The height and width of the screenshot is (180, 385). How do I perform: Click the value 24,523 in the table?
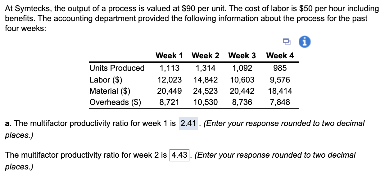click(x=206, y=91)
